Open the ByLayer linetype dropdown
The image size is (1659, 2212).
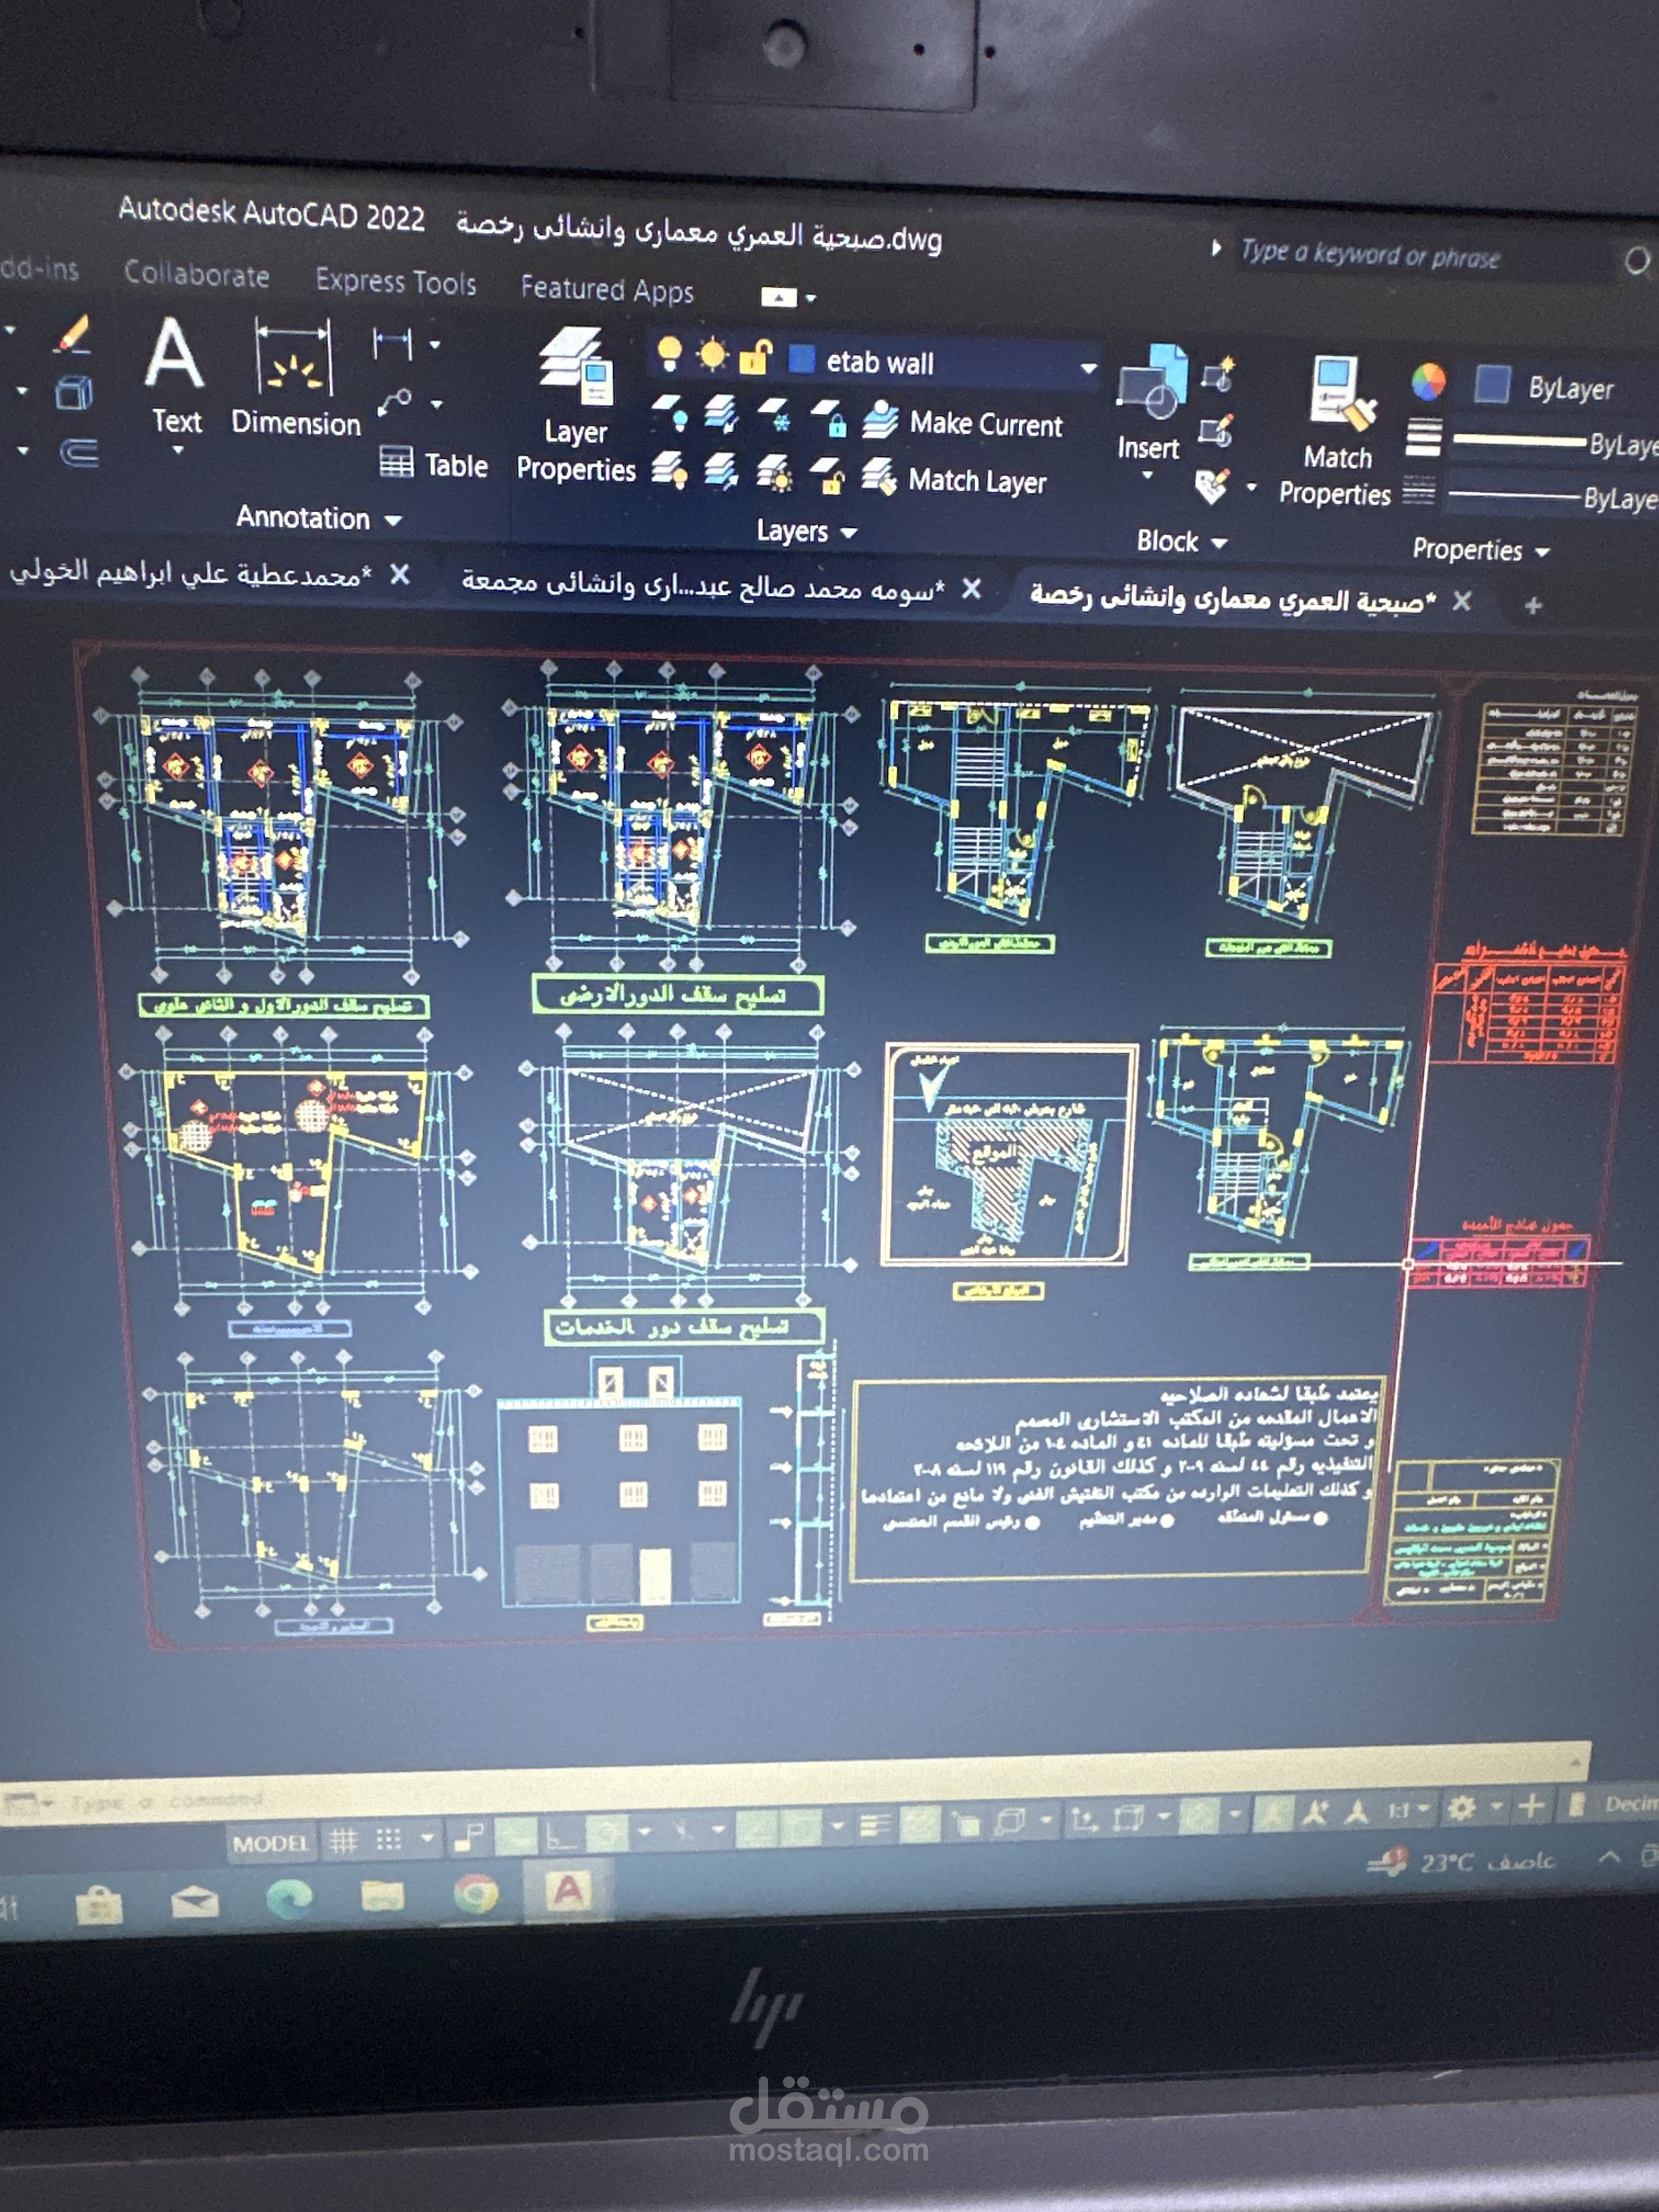tap(1552, 497)
